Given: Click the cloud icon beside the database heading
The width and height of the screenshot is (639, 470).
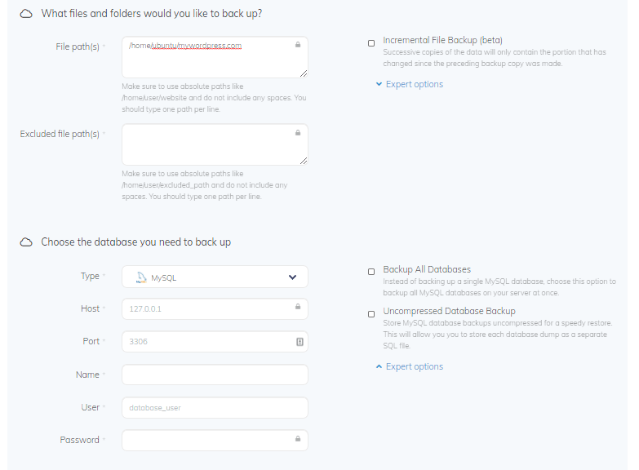Looking at the screenshot, I should pyautogui.click(x=26, y=242).
